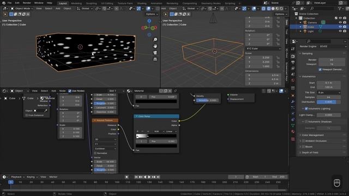Image resolution: width=349 pixels, height=196 pixels.
Task: Click the eyedropper icon next to the Object field
Action: pyautogui.click(x=46, y=111)
